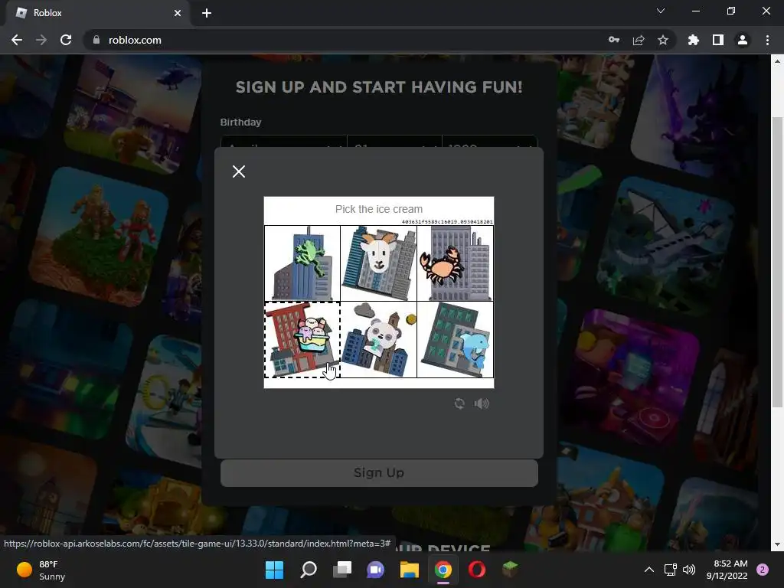Pick the blue dolphin on building tile
Image resolution: width=784 pixels, height=588 pixels.
(x=455, y=339)
